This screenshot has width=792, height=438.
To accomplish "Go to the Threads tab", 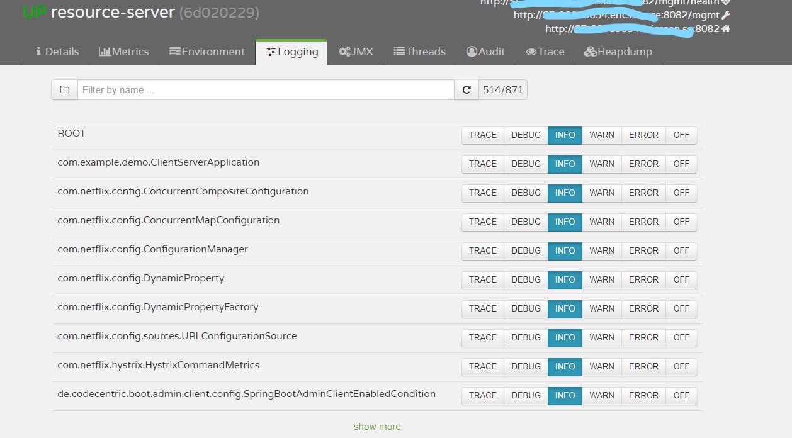I will pyautogui.click(x=420, y=52).
